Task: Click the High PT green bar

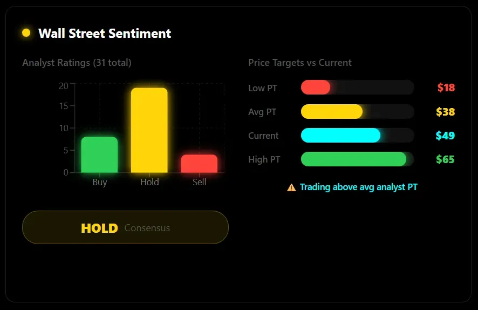Action: (x=353, y=159)
